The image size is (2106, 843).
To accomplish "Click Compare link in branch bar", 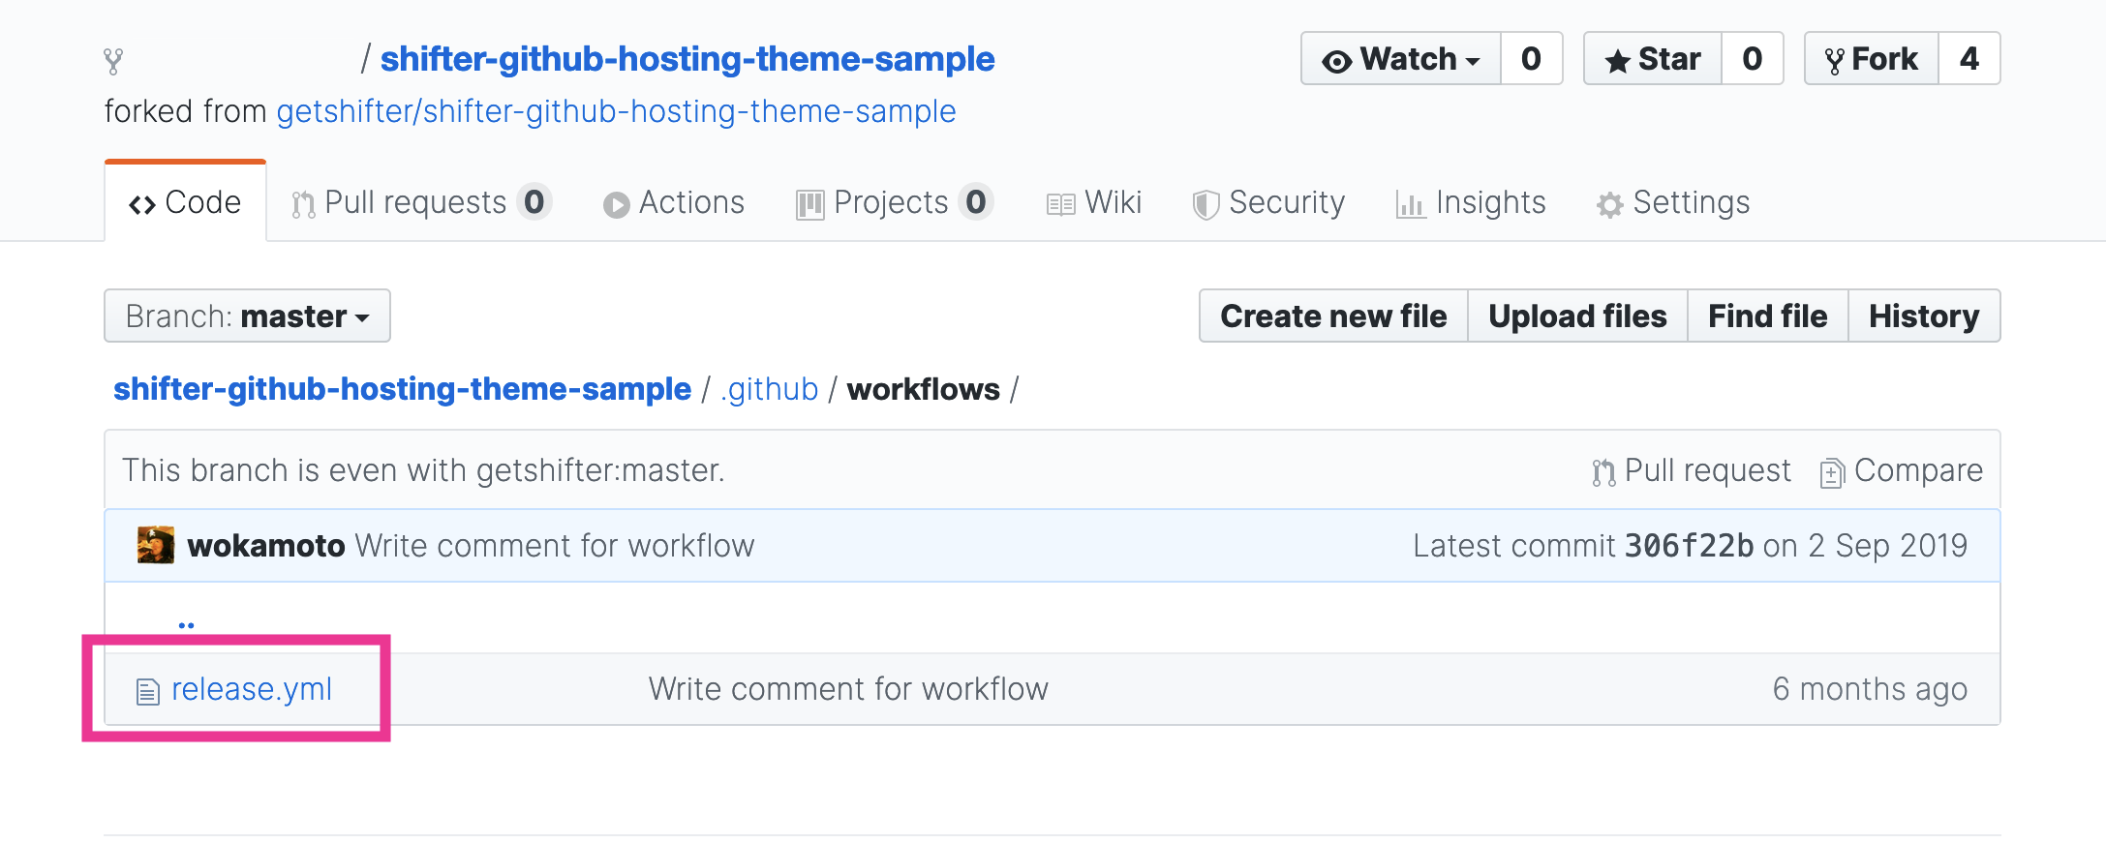I will [x=1902, y=470].
